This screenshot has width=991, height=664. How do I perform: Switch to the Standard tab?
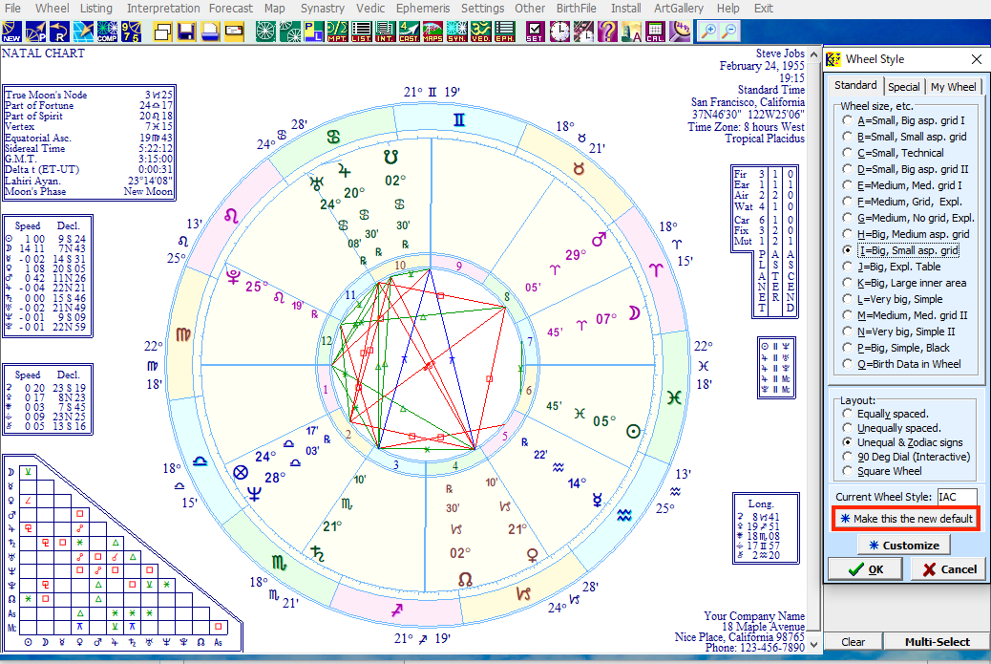(x=855, y=85)
